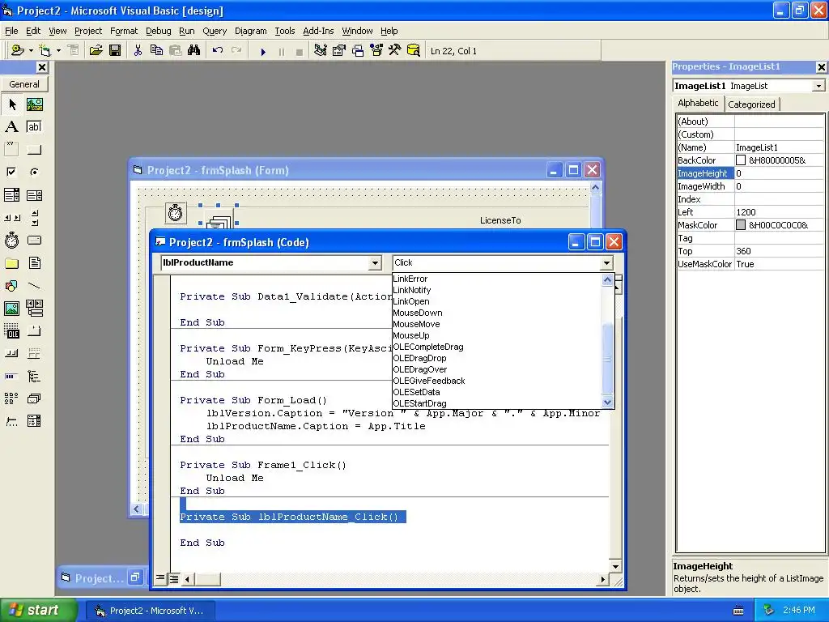Click the Open Project toolbar icon

[96, 51]
